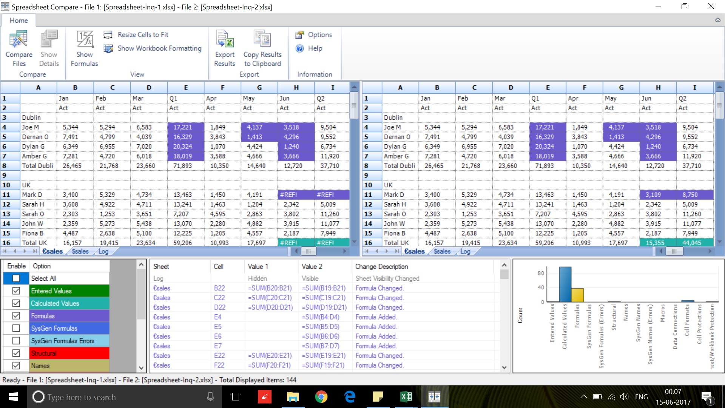
Task: Uncheck the Structural checkbox
Action: coord(16,353)
